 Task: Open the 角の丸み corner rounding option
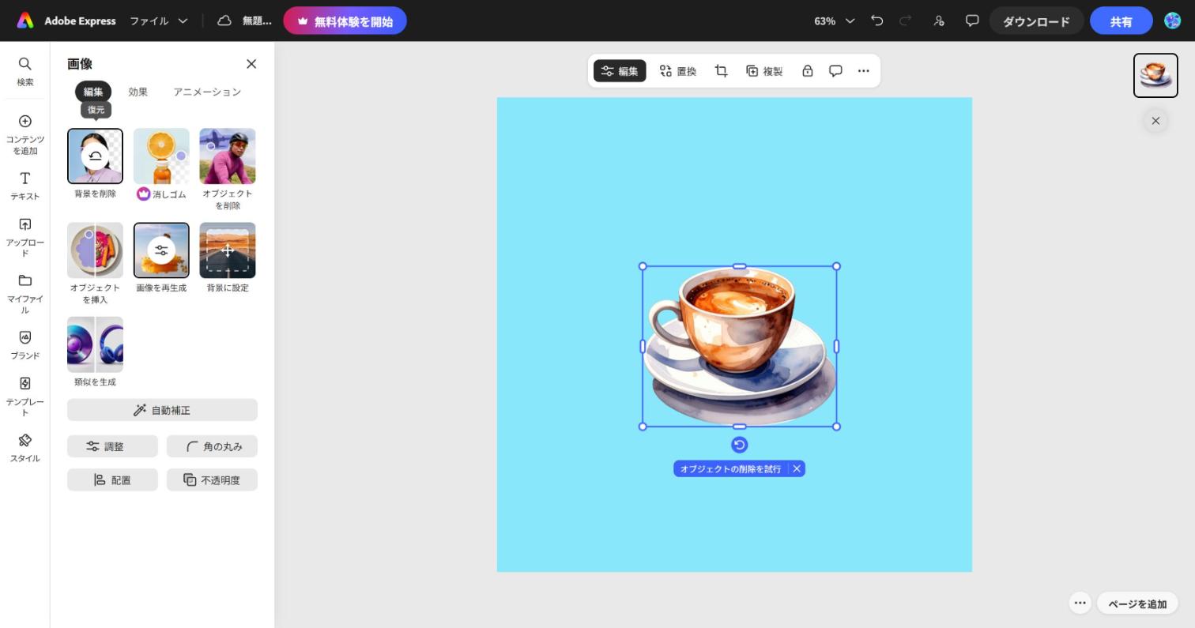[212, 446]
